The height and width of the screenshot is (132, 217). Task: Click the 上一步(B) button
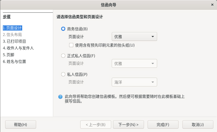[x=96, y=124]
